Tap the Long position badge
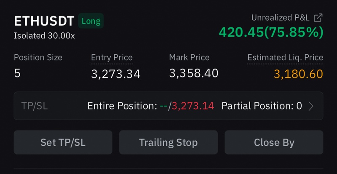The width and height of the screenshot is (337, 174). click(91, 21)
